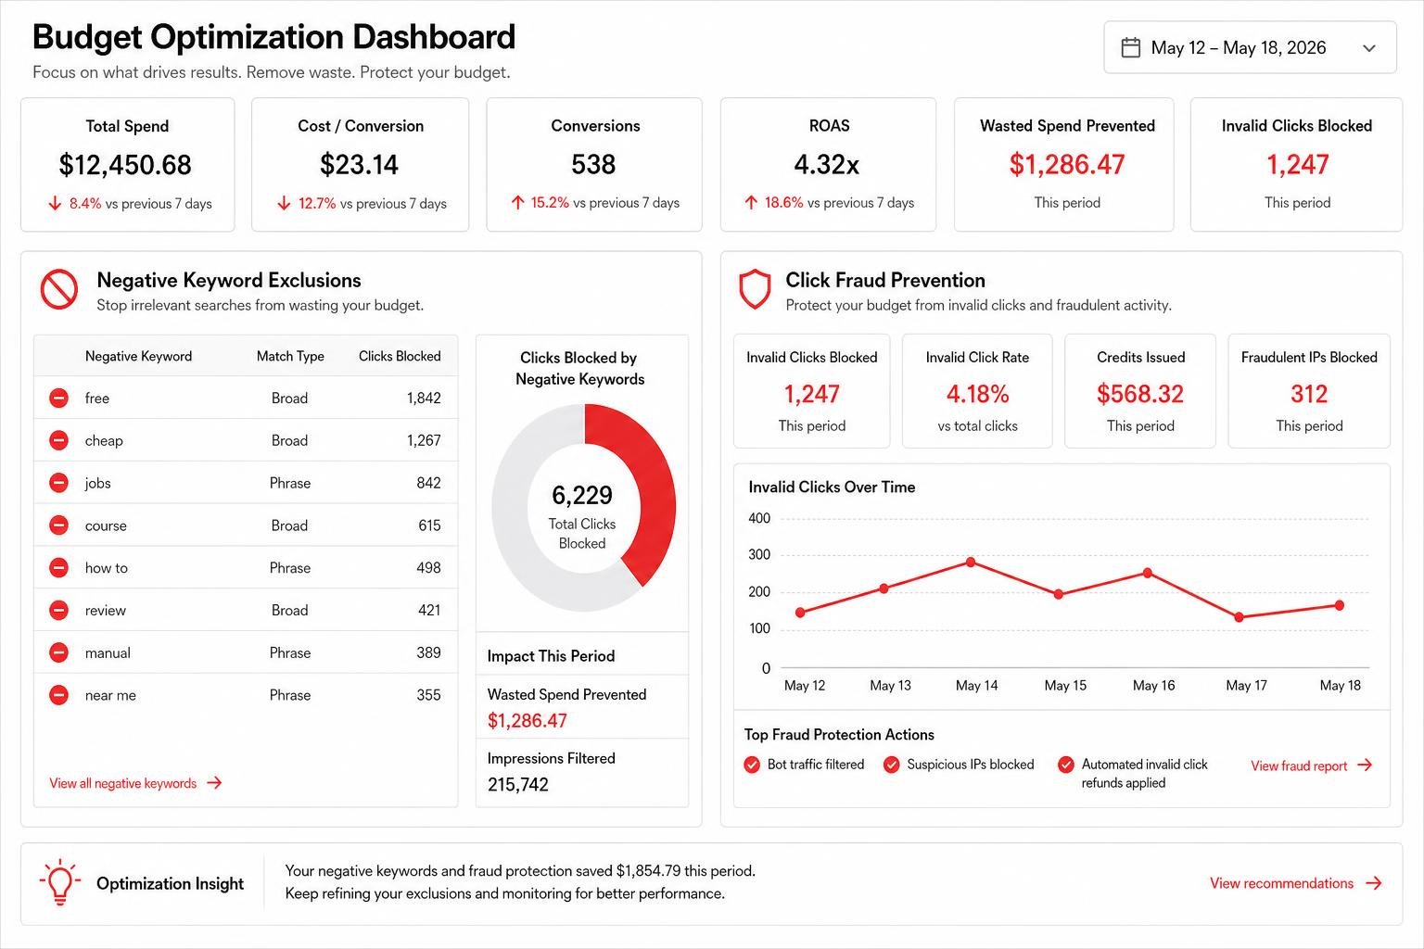Click the May 17 point on the line chart
The image size is (1424, 949).
1239,617
